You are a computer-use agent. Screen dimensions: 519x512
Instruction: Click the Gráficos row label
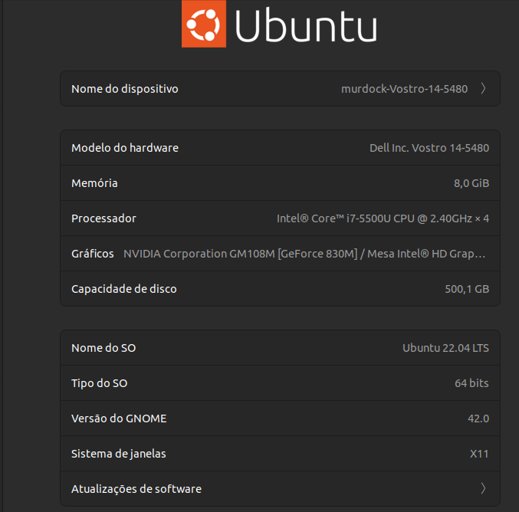[92, 254]
